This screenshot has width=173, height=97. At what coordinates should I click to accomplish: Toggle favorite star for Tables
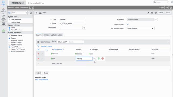pyautogui.click(x=9, y=28)
